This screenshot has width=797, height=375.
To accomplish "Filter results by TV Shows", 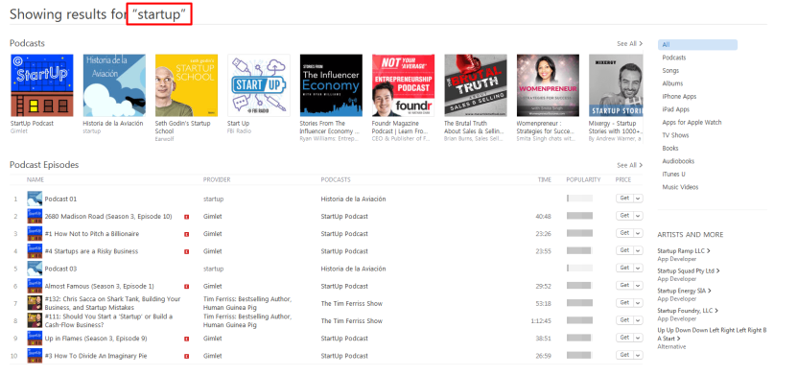I will tap(675, 135).
